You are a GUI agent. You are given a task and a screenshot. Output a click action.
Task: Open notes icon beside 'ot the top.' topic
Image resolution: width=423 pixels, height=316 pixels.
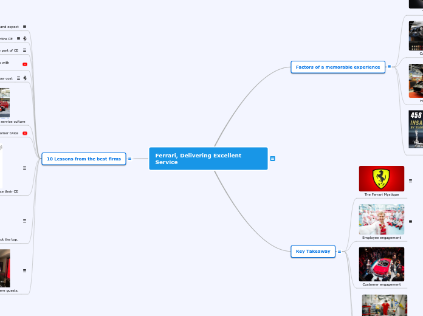tap(24, 221)
